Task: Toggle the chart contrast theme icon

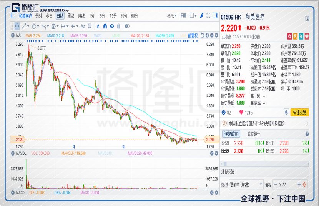Action: click(x=127, y=26)
